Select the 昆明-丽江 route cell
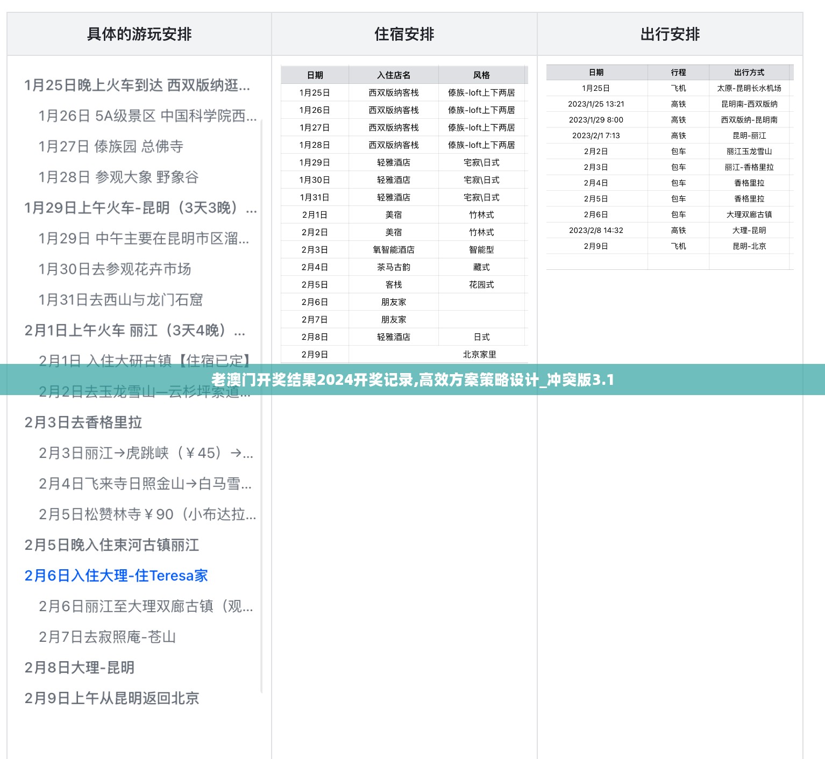Screen dimensions: 825x759 [x=749, y=135]
